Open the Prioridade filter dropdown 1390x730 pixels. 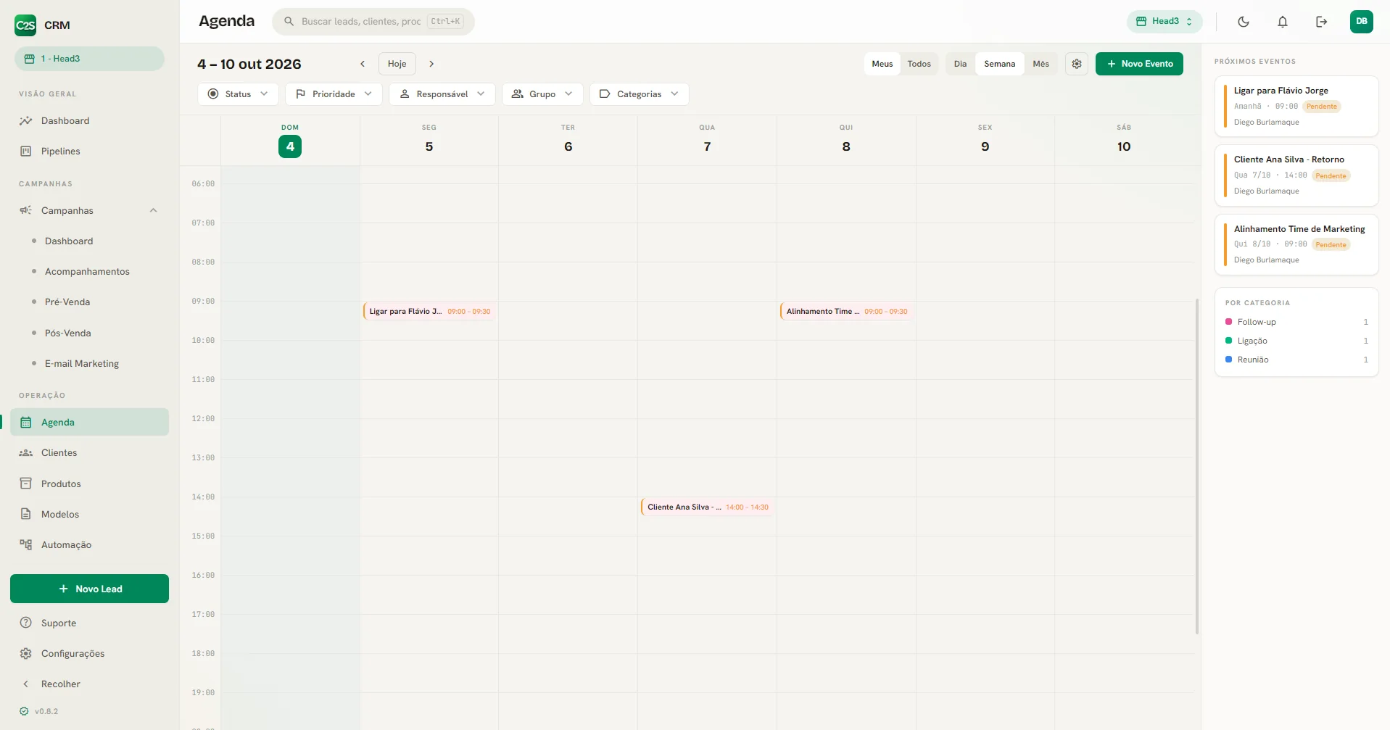[x=334, y=94]
